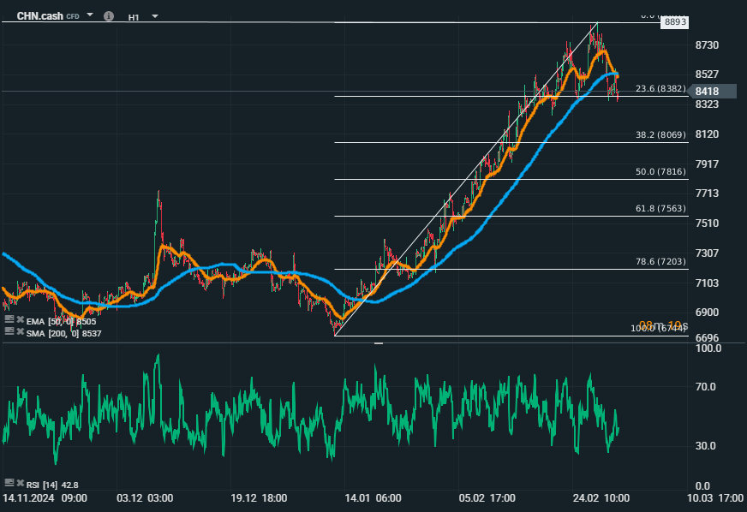747x512 pixels.
Task: Open settings for the SMA indicator
Action: (x=9, y=331)
